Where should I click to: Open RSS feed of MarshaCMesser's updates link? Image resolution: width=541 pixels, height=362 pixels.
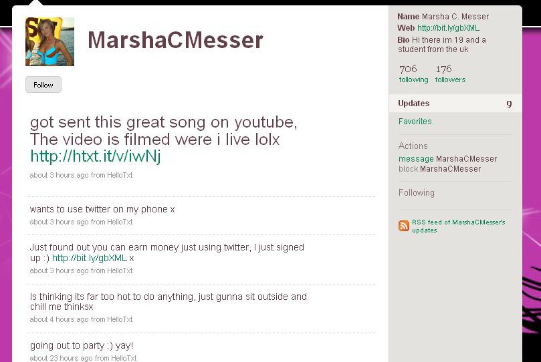[458, 226]
